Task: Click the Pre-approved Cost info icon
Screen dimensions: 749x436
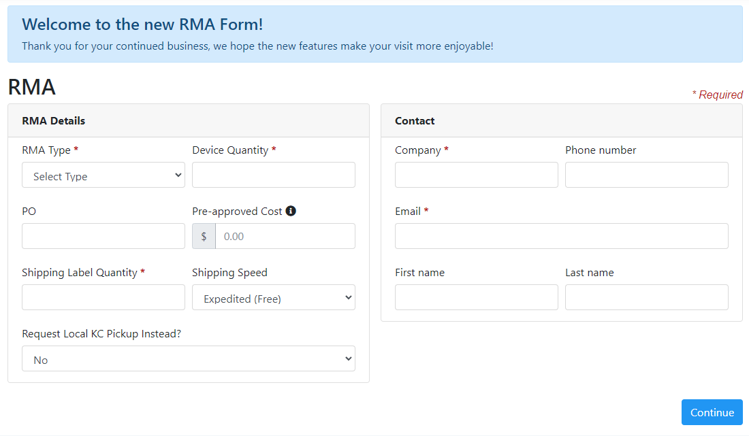Action: click(x=291, y=211)
